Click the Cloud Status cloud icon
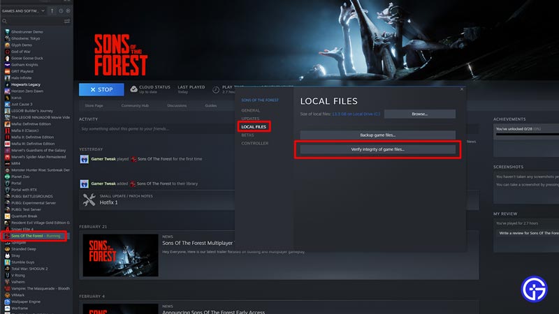The width and height of the screenshot is (559, 314). (133, 89)
